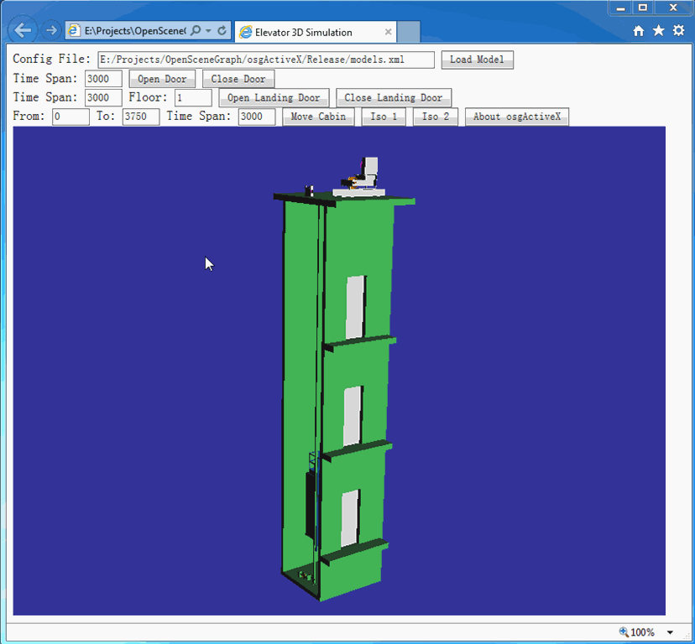Go back with the browser Back arrow
The width and height of the screenshot is (695, 644).
pyautogui.click(x=23, y=30)
